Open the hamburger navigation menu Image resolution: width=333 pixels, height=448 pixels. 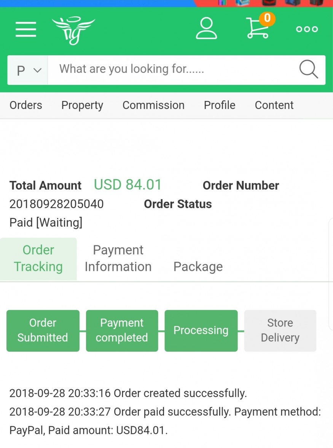pos(26,29)
